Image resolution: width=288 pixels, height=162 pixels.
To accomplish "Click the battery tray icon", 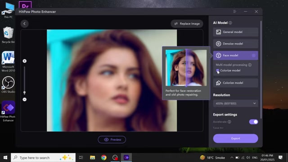I will (x=237, y=157).
